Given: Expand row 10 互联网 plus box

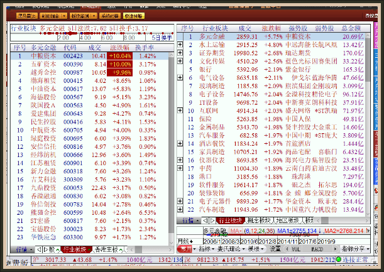Looking at the screenshot, I should pyautogui.click(x=180, y=111).
